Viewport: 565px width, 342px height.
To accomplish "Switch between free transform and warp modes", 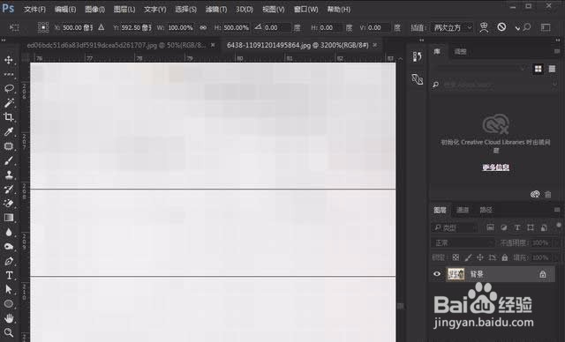I will (x=484, y=27).
